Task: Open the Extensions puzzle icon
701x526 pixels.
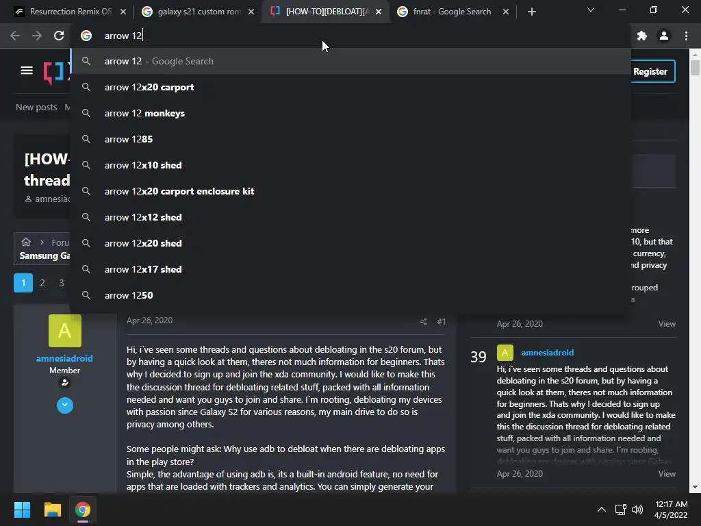Action: (x=642, y=36)
